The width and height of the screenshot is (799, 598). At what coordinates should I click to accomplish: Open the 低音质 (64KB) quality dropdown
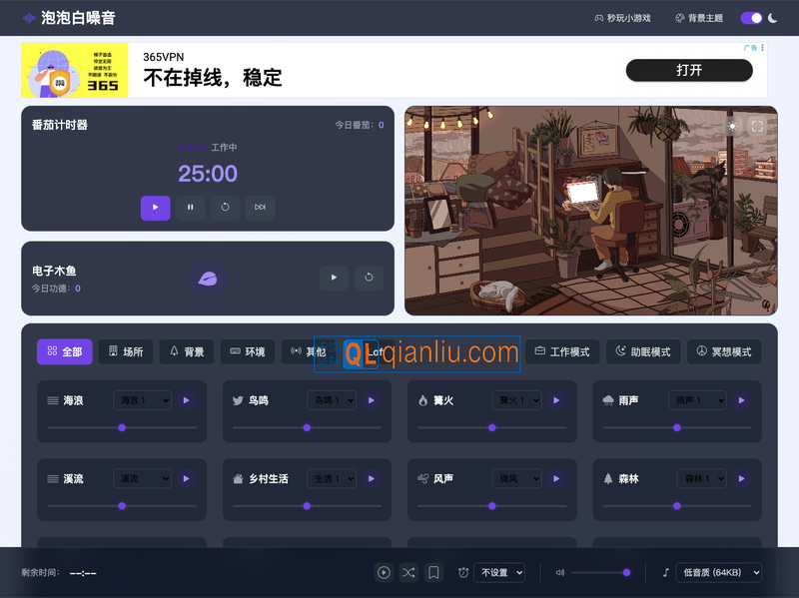717,572
